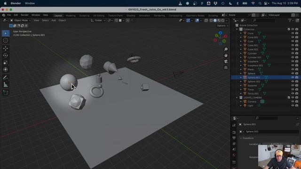Viewport: 301px width, 169px height.
Task: Open the Tool properties tab icon
Action: point(234,125)
